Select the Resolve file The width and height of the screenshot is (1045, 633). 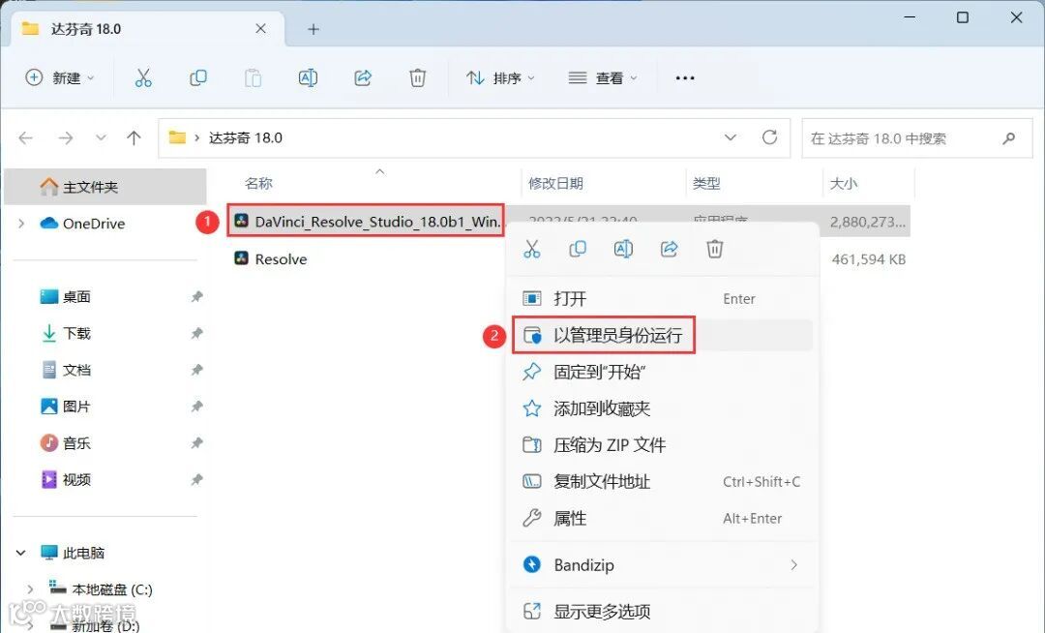(271, 259)
